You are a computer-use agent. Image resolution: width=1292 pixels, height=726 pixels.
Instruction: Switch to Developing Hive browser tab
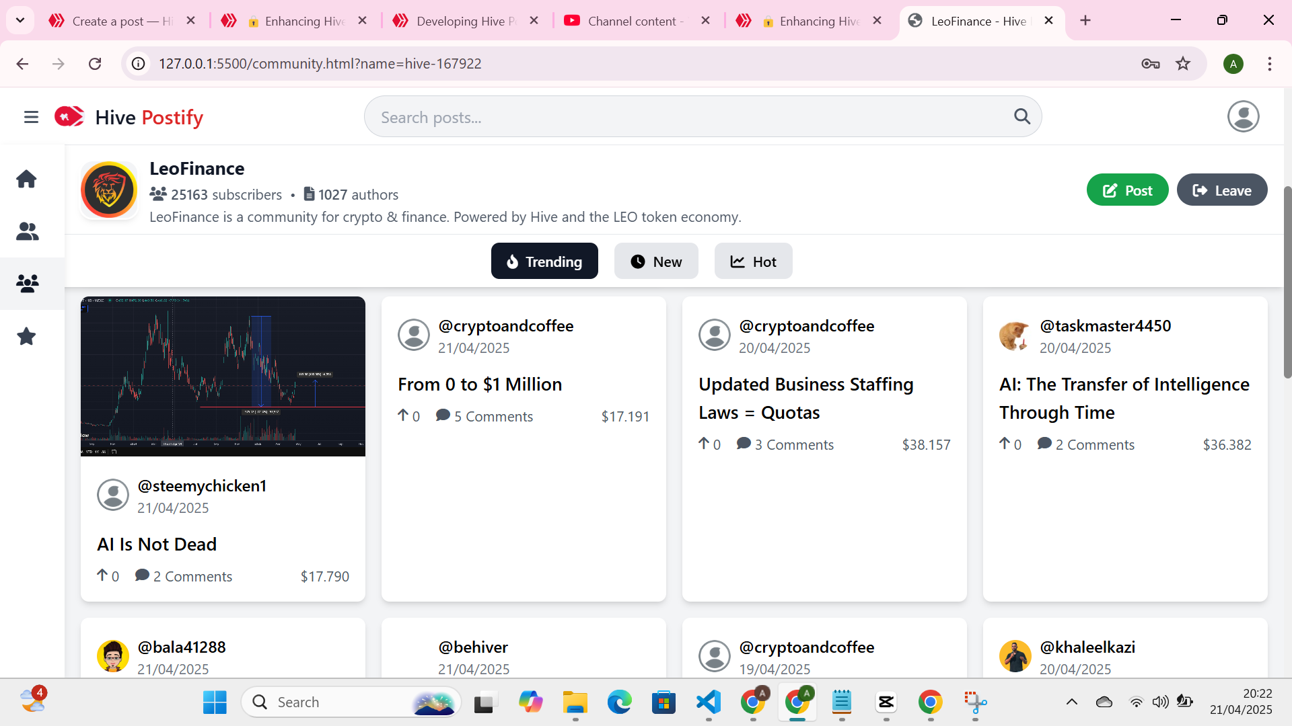pyautogui.click(x=464, y=21)
